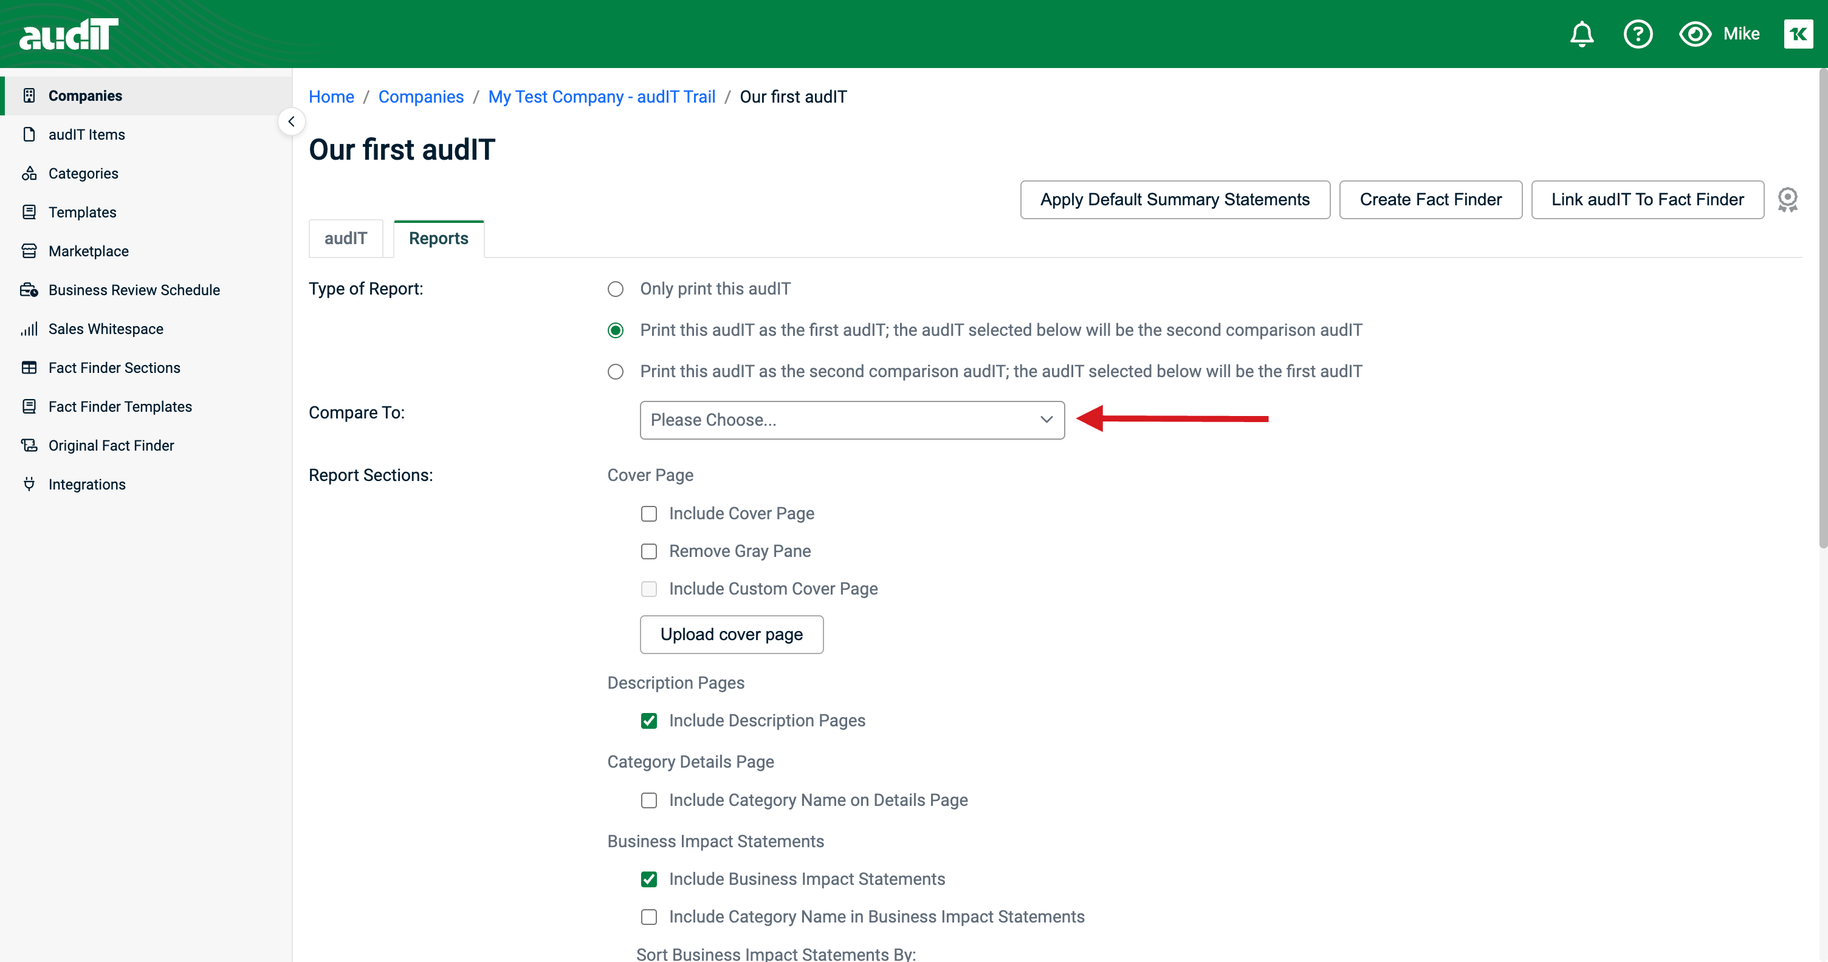The height and width of the screenshot is (962, 1828).
Task: Open the help question mark icon
Action: pyautogui.click(x=1638, y=34)
